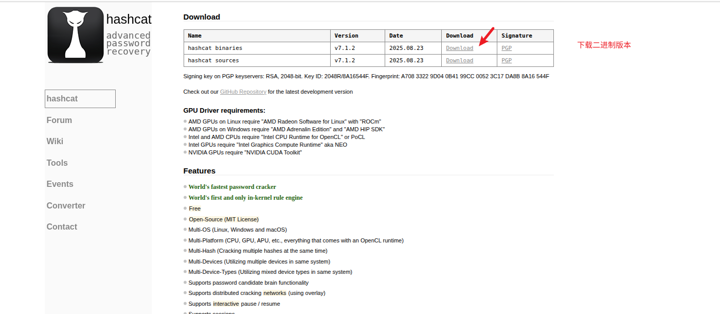The image size is (720, 314).
Task: Select the Date column header
Action: pos(413,36)
